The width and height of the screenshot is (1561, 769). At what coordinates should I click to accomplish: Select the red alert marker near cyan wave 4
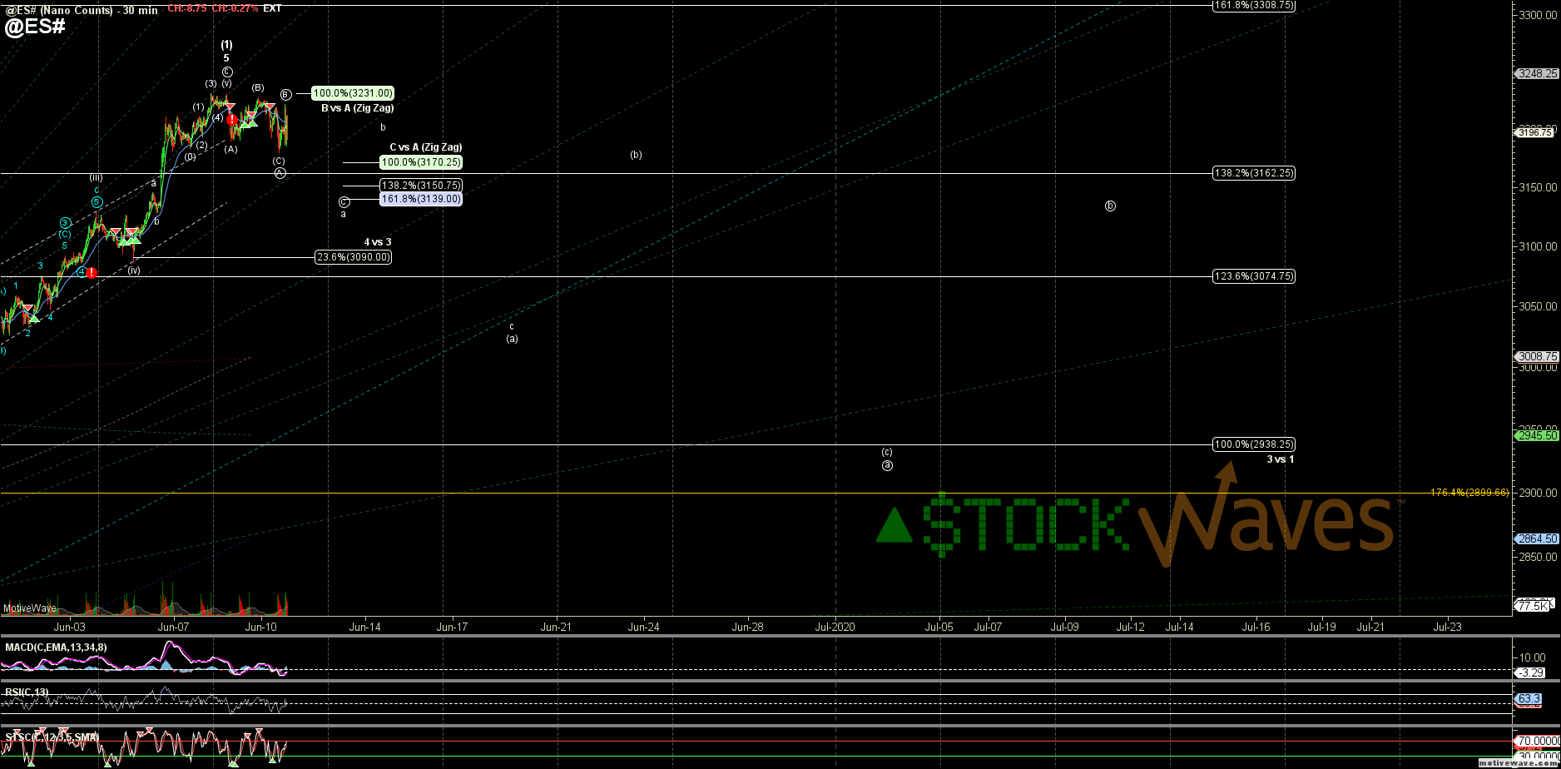[92, 272]
